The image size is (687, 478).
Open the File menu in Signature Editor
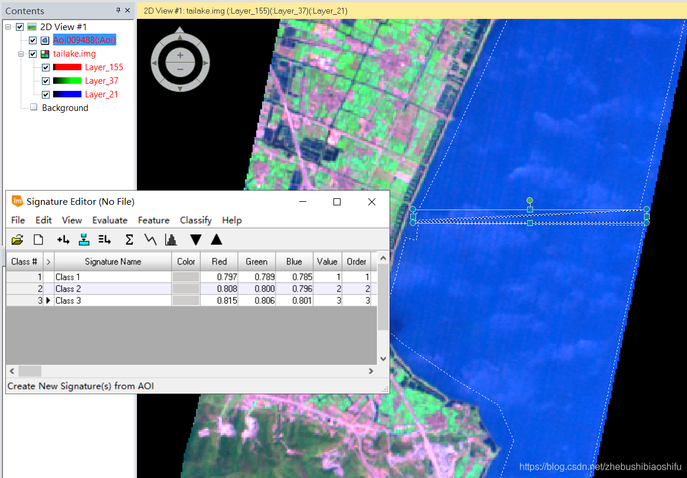pos(18,220)
